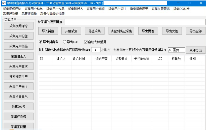
Task: Open 采集用户粉丝 in the top menu bar
Action: pyautogui.click(x=34, y=9)
